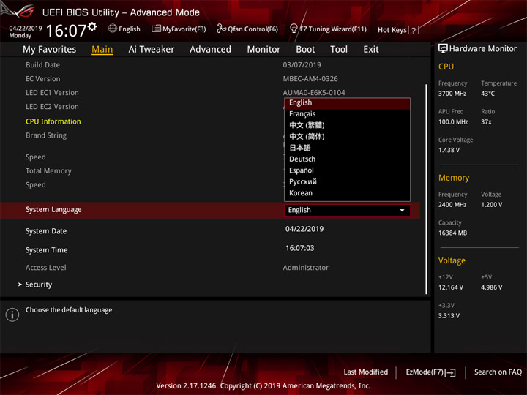
Task: Click the CPU Information heading
Action: (x=53, y=121)
